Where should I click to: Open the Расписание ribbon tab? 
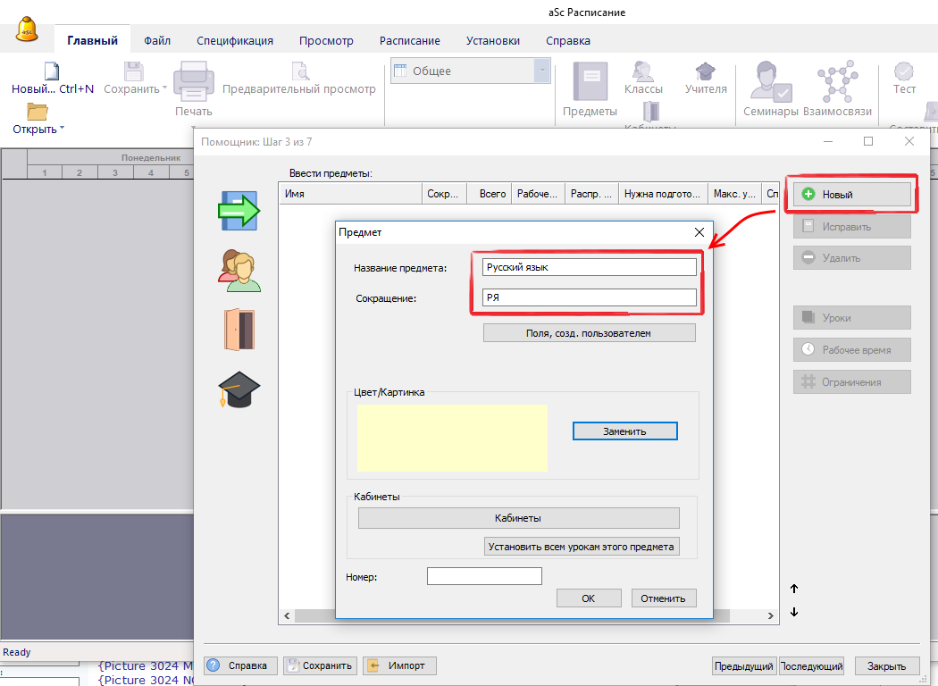pos(409,40)
